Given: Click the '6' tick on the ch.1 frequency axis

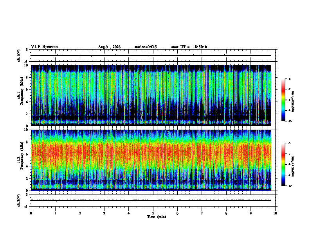Looking at the screenshot, I should tap(27, 89).
